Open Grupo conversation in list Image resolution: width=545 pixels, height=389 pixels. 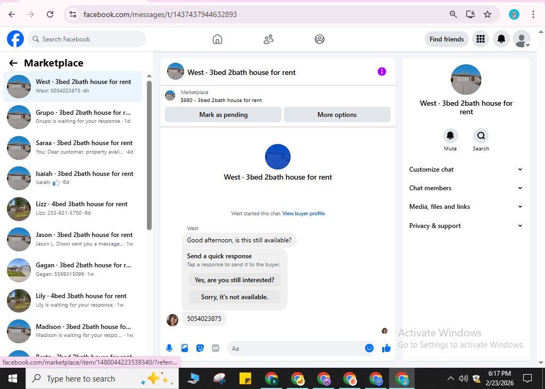72,116
